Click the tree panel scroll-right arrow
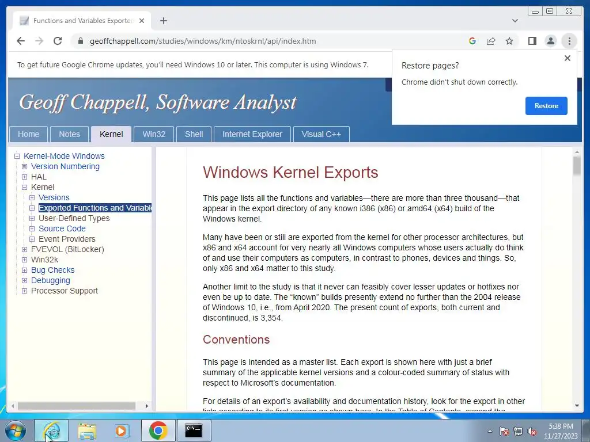590x442 pixels. [x=147, y=406]
